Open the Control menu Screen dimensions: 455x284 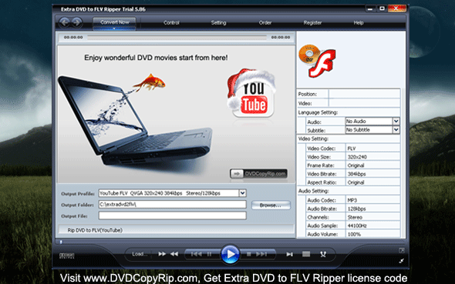[x=171, y=22]
